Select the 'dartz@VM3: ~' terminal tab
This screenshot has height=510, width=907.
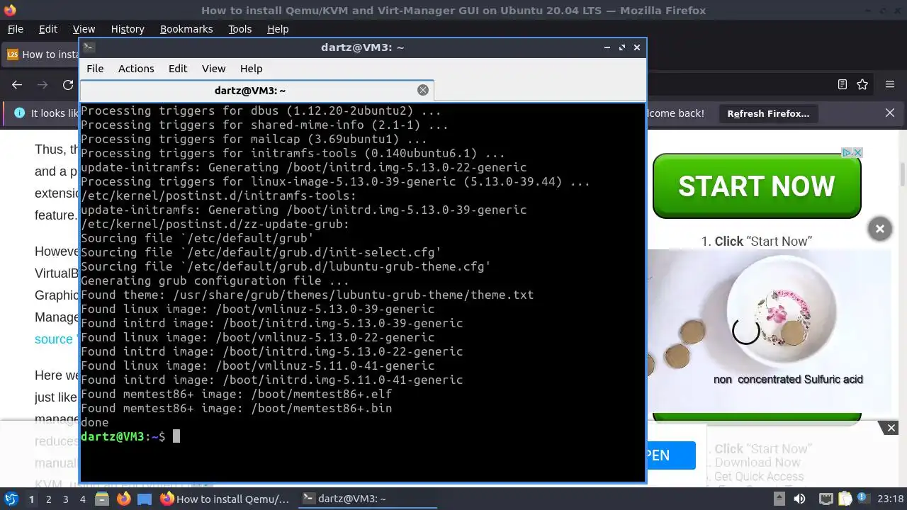click(257, 91)
